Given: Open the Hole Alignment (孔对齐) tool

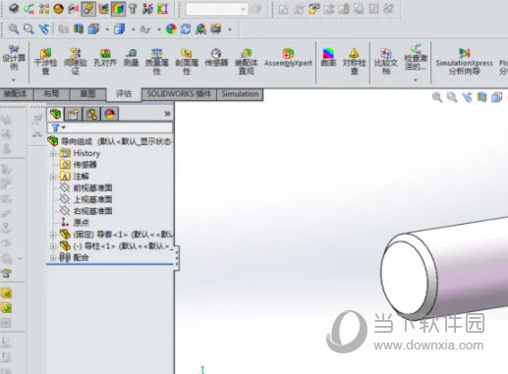Looking at the screenshot, I should pyautogui.click(x=105, y=58).
